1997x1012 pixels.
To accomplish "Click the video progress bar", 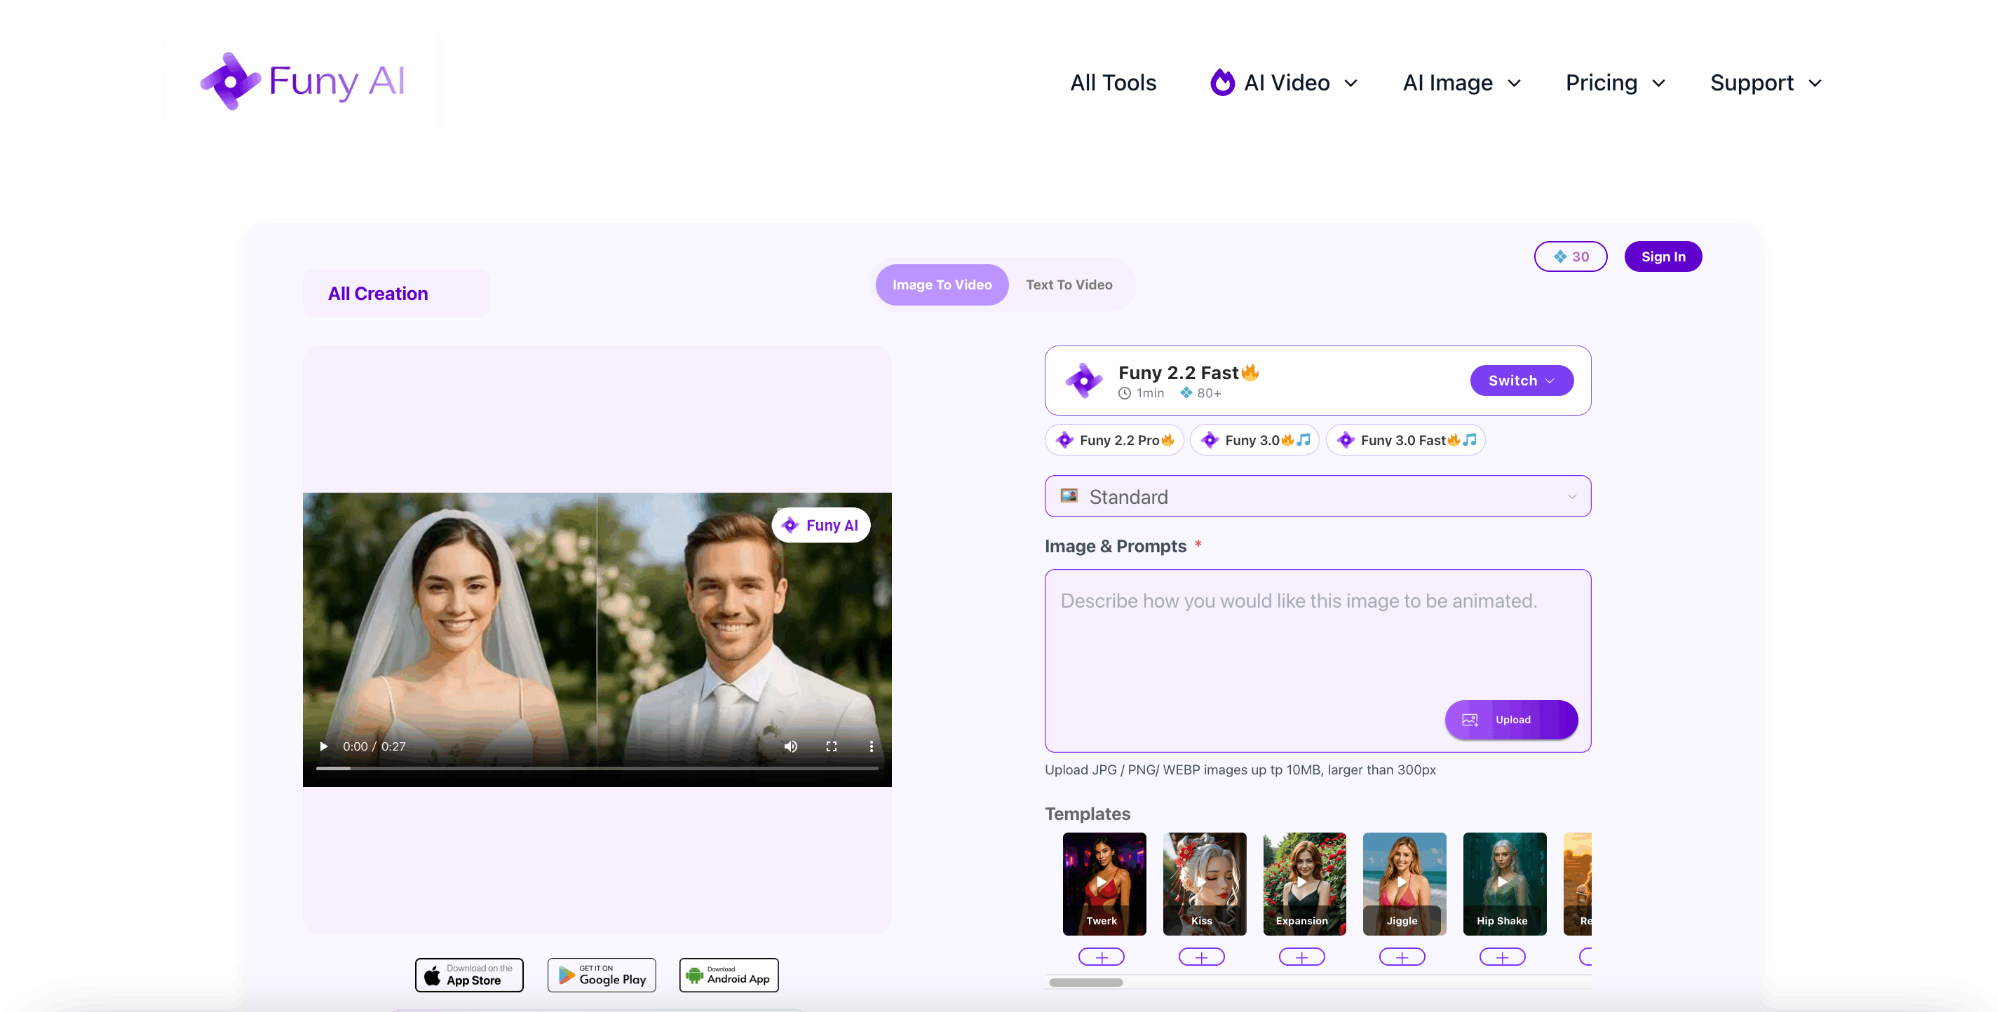I will 597,768.
